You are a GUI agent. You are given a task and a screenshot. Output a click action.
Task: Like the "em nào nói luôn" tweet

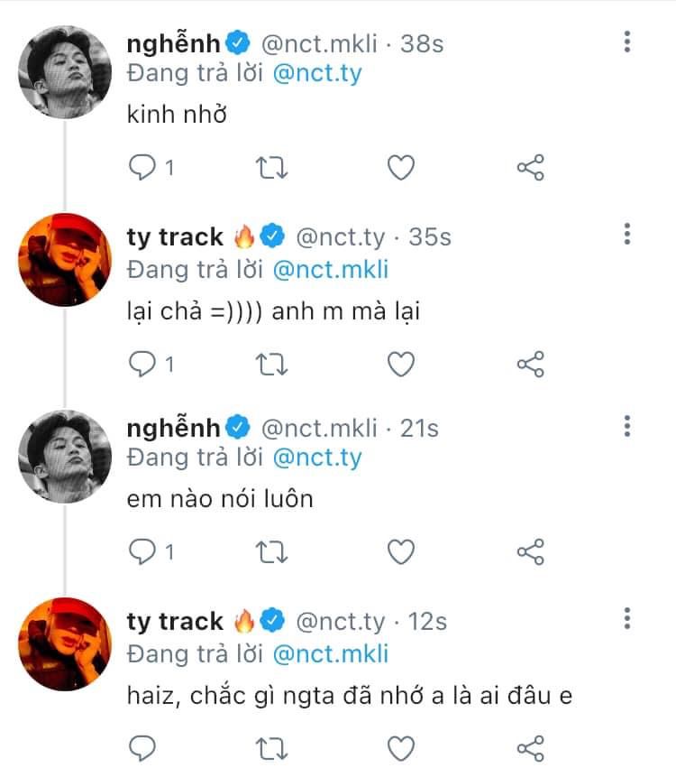tap(400, 551)
